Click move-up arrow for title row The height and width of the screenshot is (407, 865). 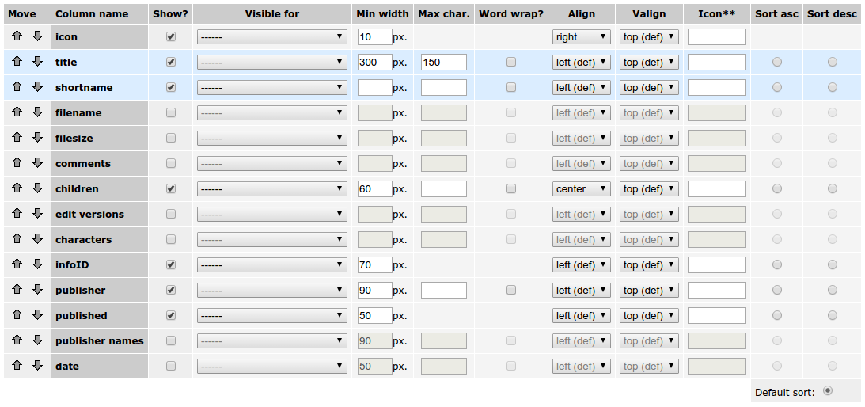17,62
